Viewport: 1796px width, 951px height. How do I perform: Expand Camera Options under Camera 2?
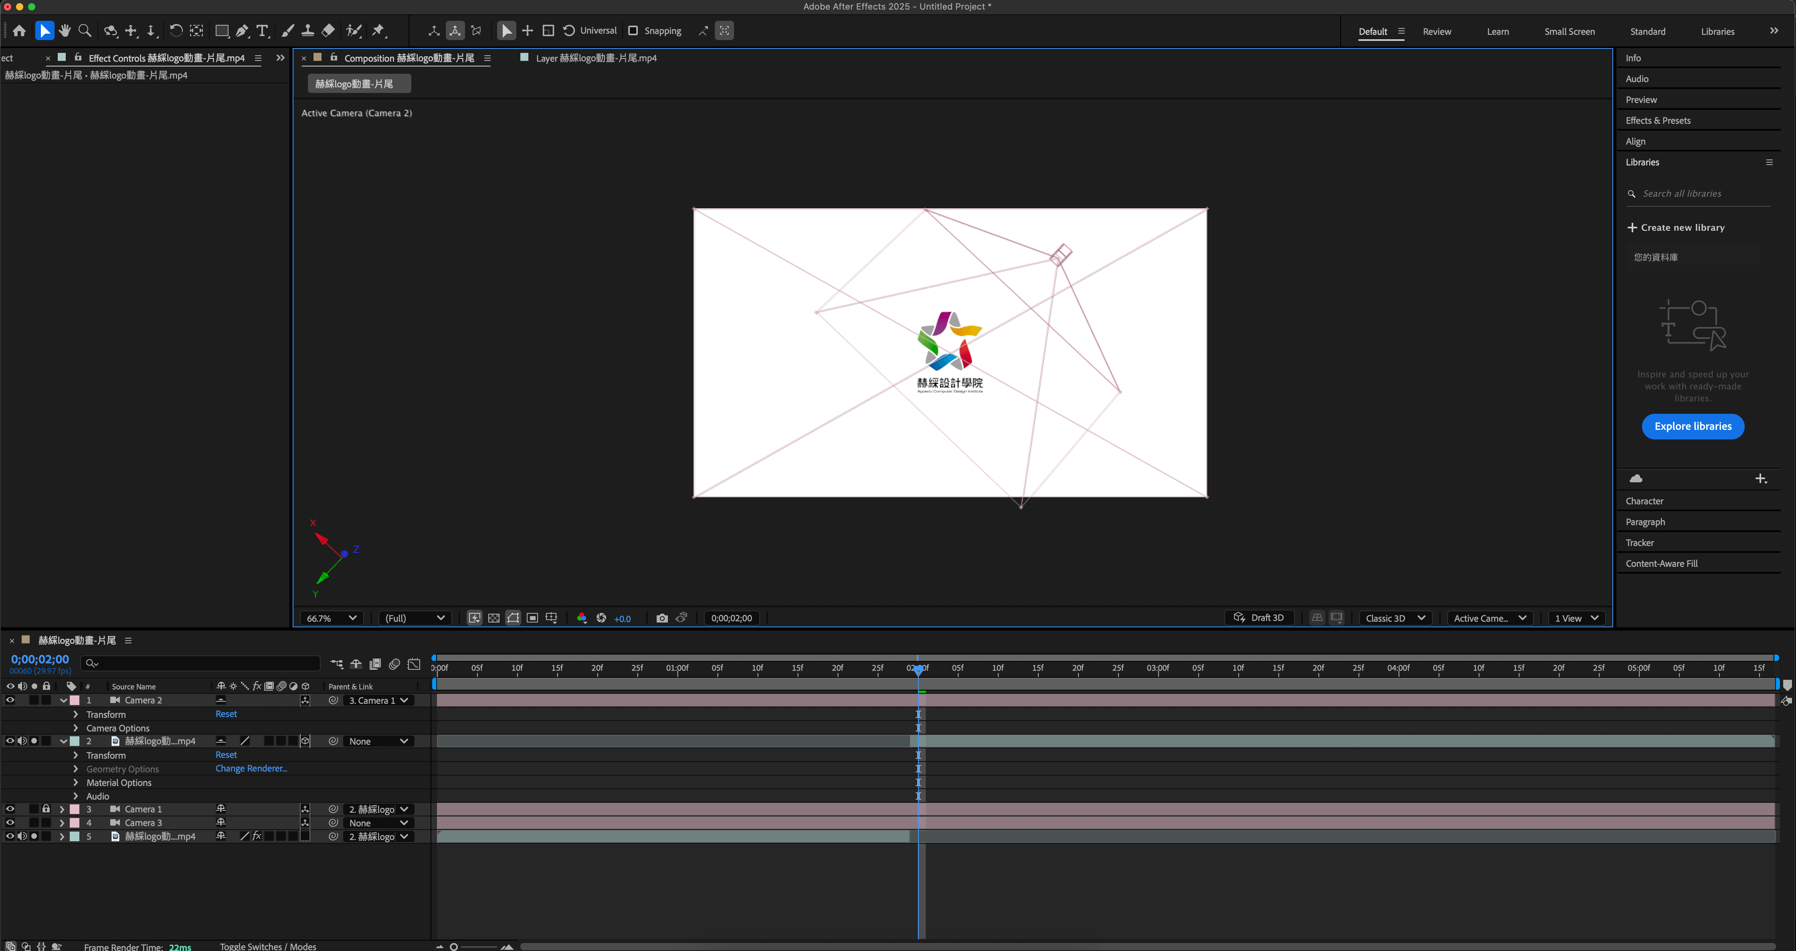click(x=76, y=728)
